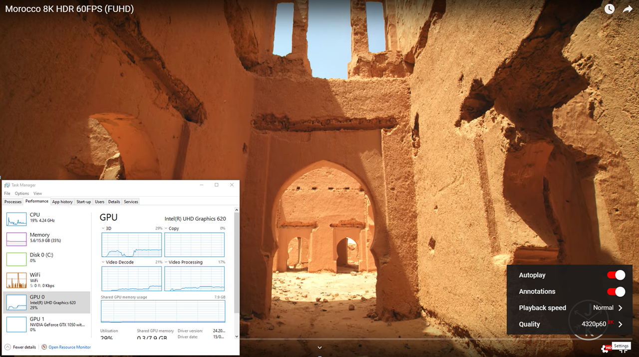639x357 pixels.
Task: Click the Open Resource Monitor link
Action: pyautogui.click(x=69, y=347)
